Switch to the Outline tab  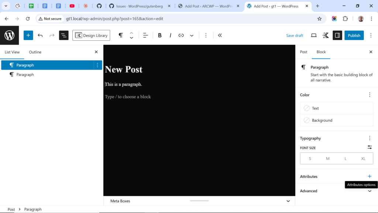35,52
